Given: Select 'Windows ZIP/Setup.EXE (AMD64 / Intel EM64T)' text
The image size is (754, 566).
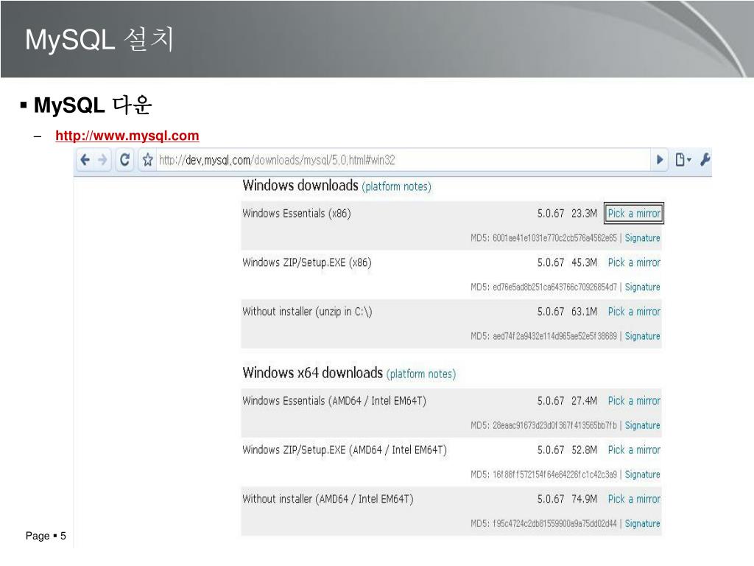Looking at the screenshot, I should pyautogui.click(x=345, y=450).
